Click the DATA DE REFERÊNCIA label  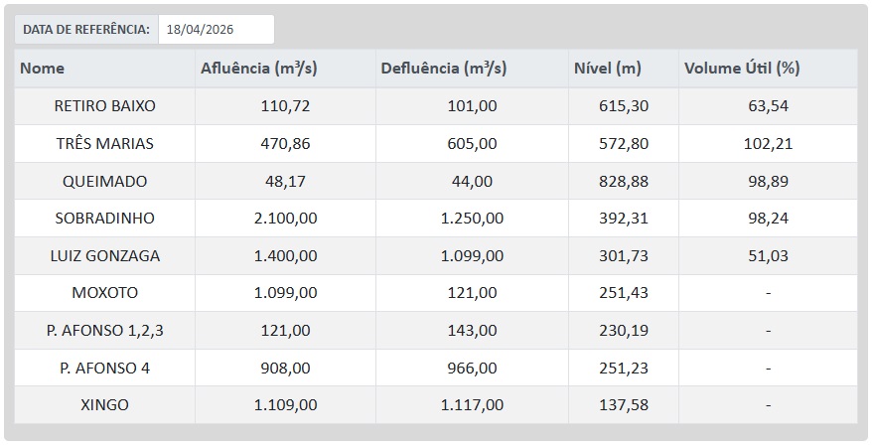pos(85,30)
